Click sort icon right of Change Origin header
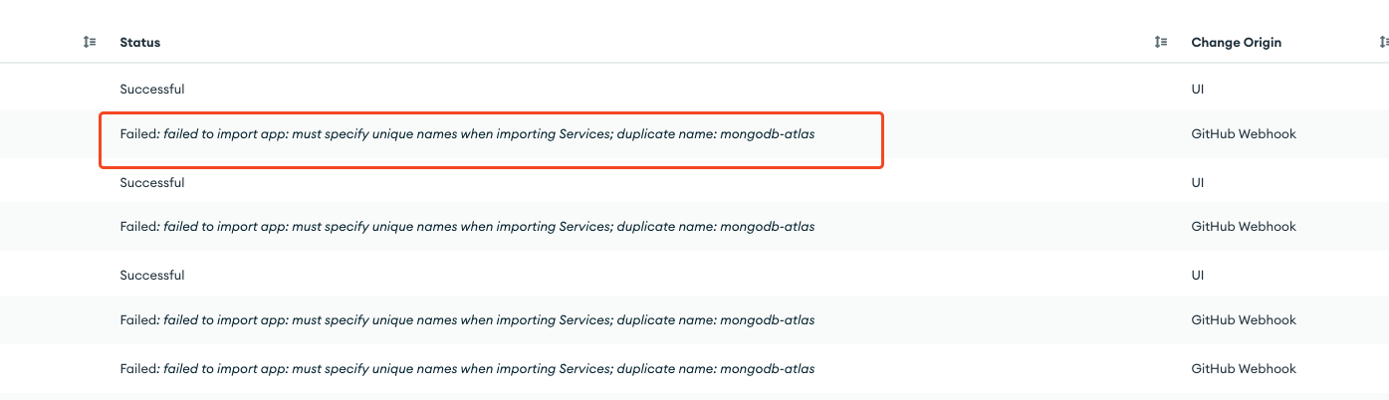The image size is (1389, 400). [x=1383, y=42]
